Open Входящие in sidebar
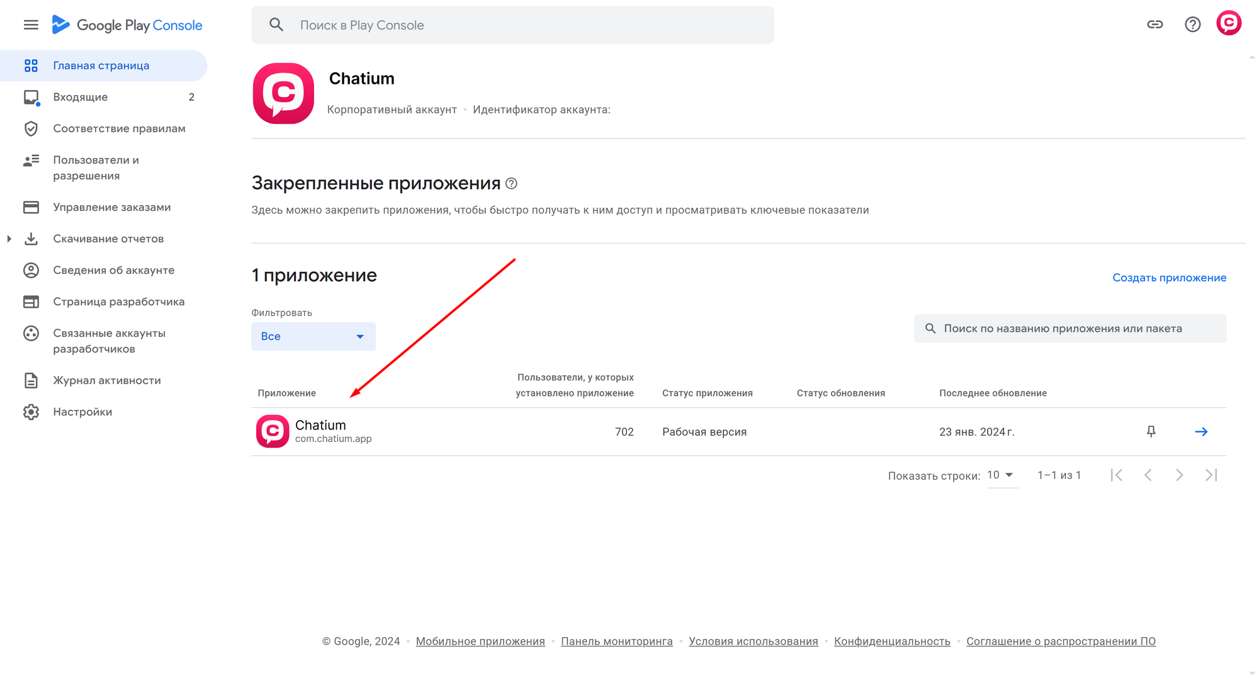The height and width of the screenshot is (678, 1259). pos(104,97)
